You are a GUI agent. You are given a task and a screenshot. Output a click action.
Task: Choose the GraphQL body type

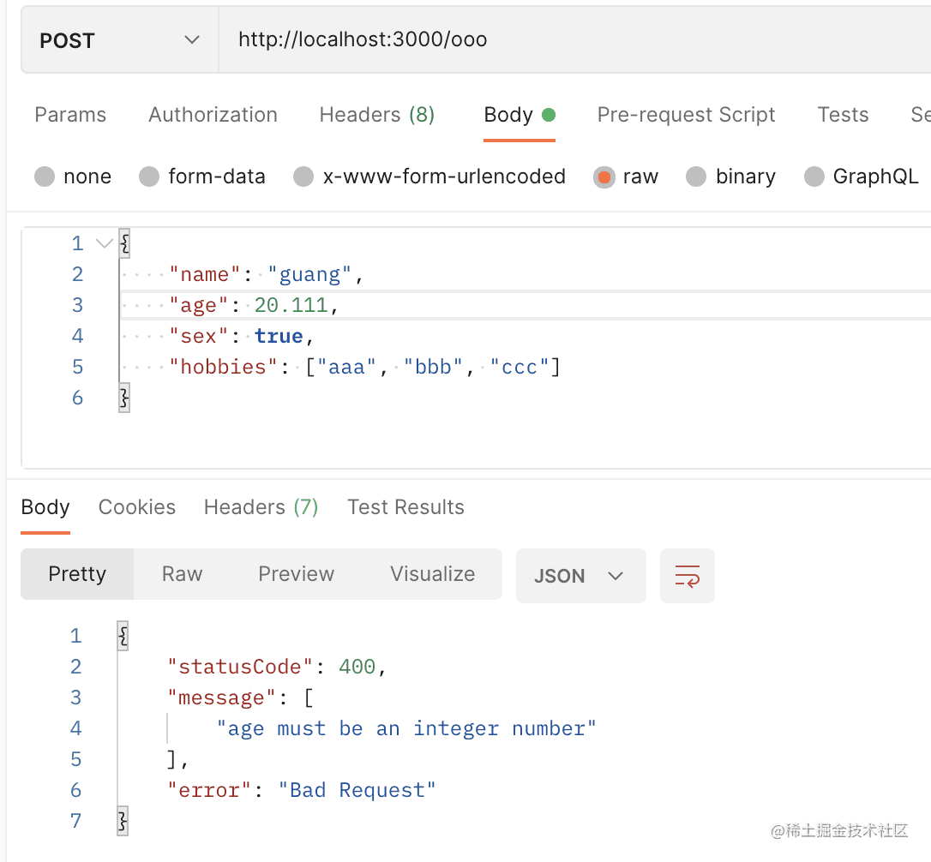(x=814, y=177)
